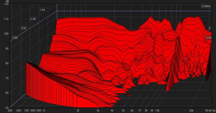
Task: Click the 3k frequency axis label
Action: pos(98,111)
